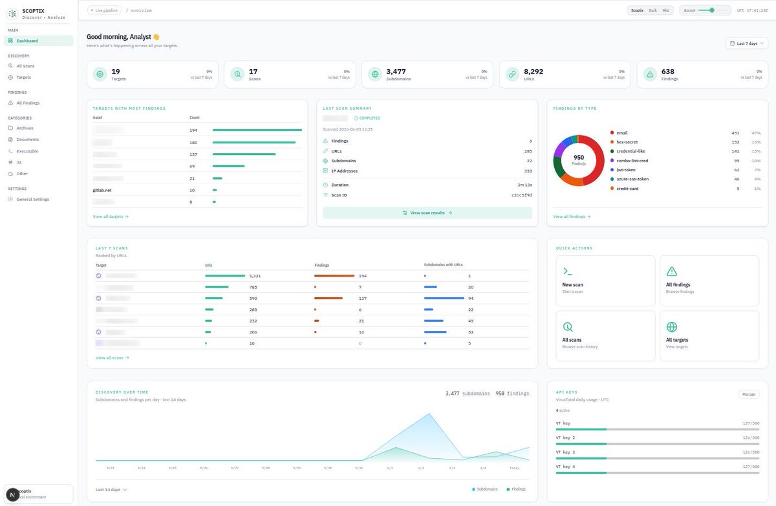The height and width of the screenshot is (506, 776).
Task: Click the 1,331 URLs value in Last 7 Scans
Action: pos(255,275)
